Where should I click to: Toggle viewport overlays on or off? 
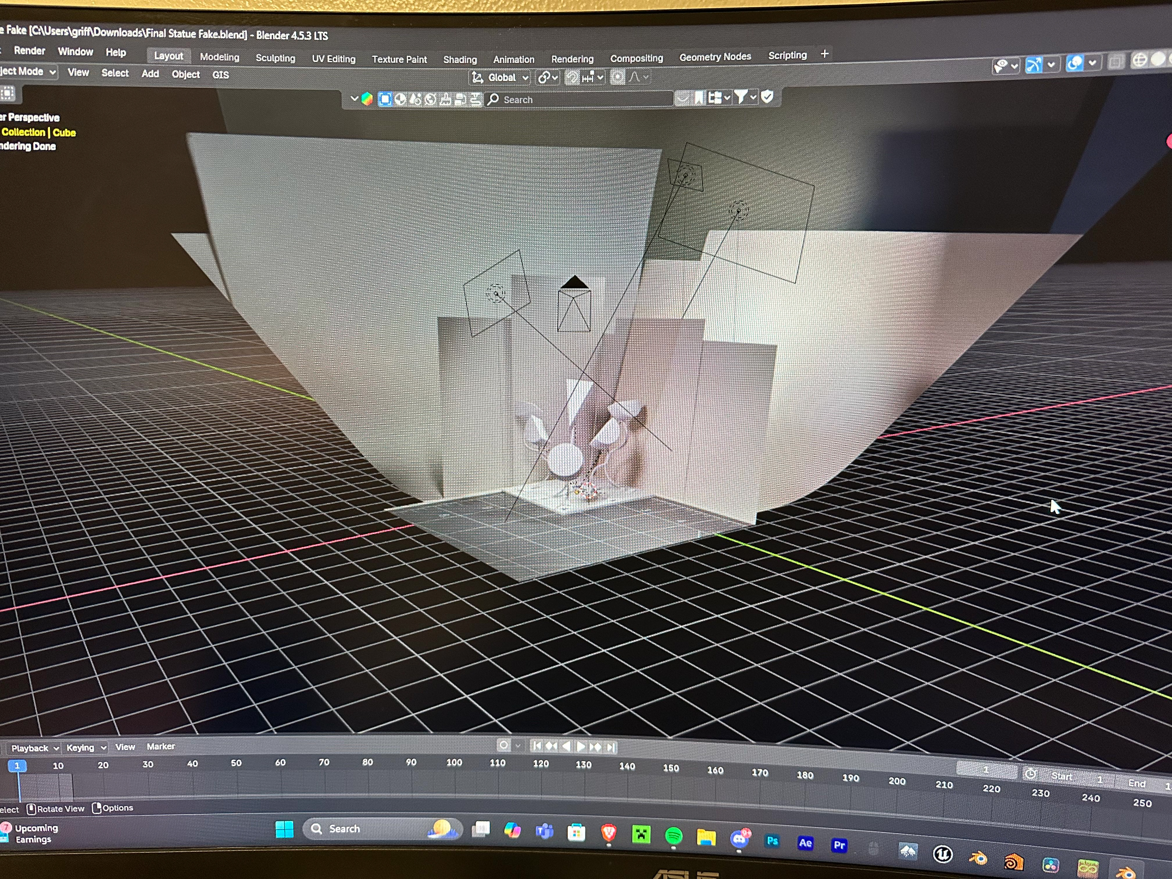[x=1075, y=63]
